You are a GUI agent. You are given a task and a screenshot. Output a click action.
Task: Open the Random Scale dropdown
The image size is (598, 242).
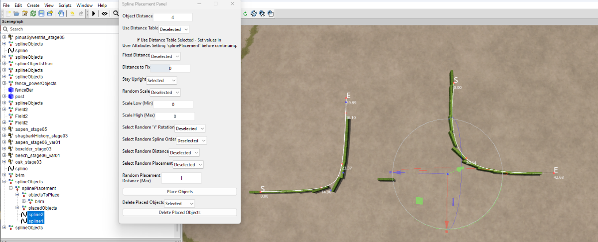(165, 92)
